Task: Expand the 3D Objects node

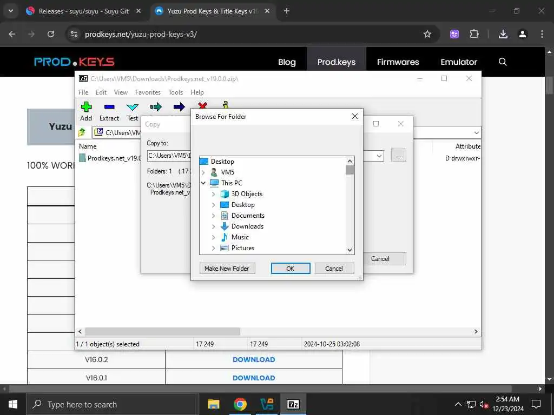Action: (213, 194)
